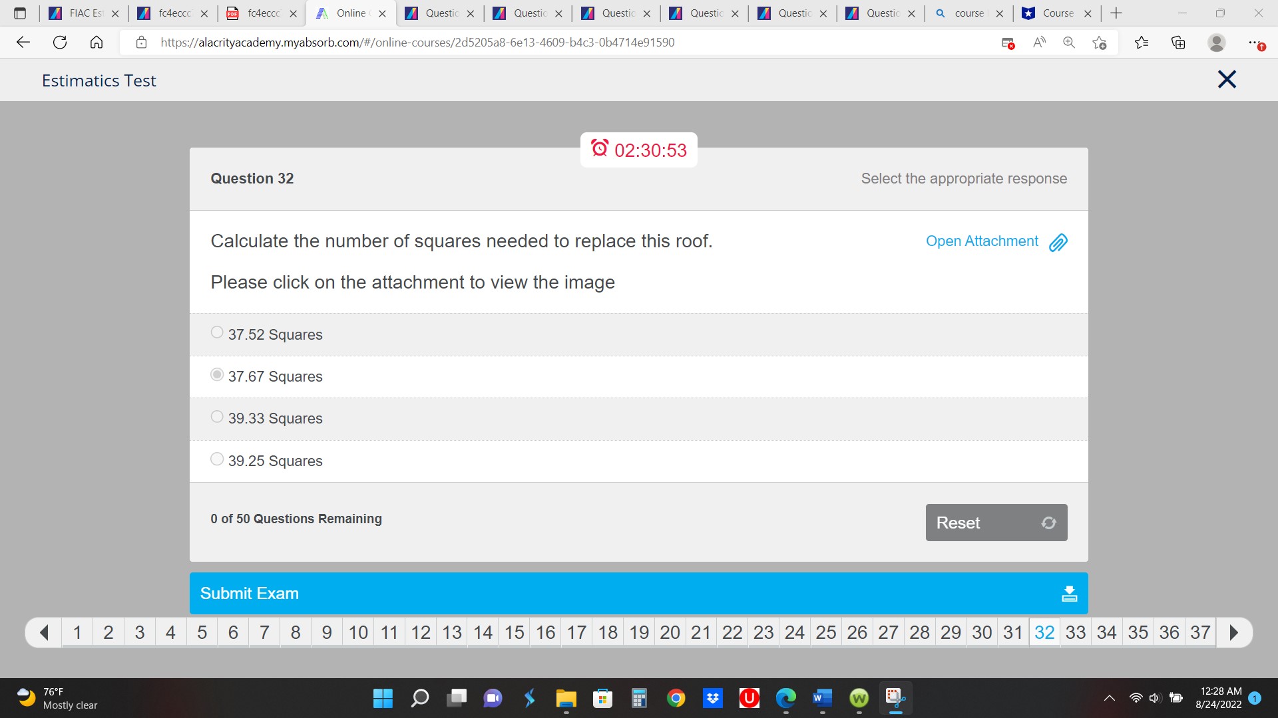1278x718 pixels.
Task: Reset the exam answers
Action: tap(995, 523)
